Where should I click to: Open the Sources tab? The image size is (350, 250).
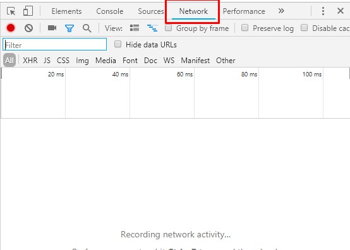click(x=151, y=11)
